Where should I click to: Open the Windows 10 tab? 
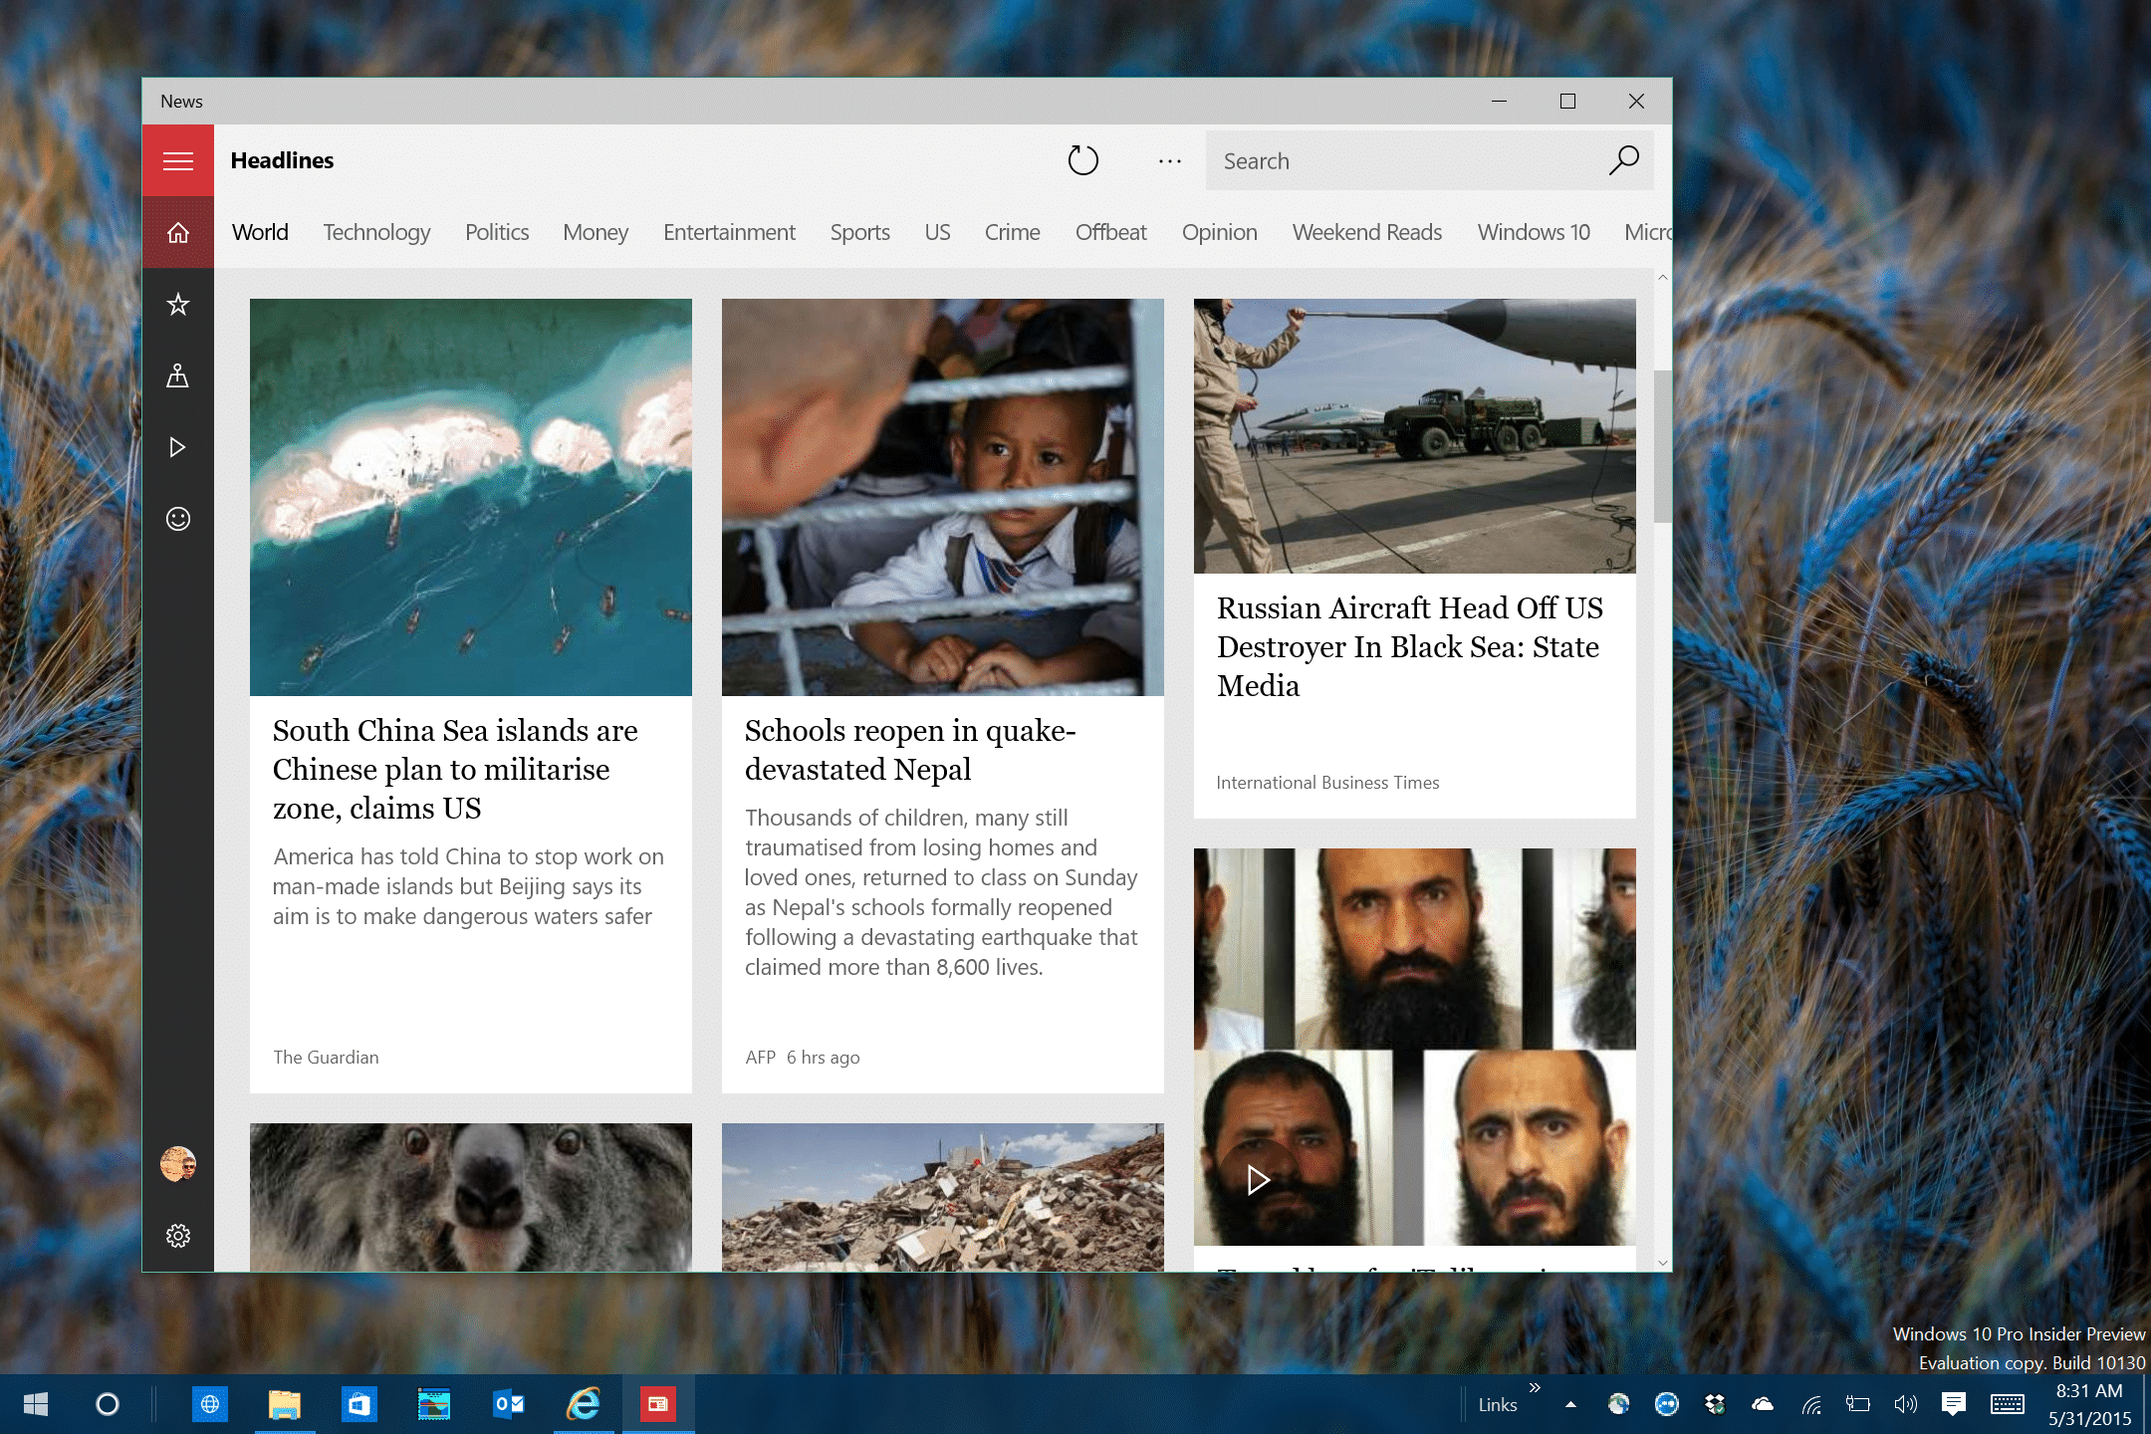[x=1534, y=232]
